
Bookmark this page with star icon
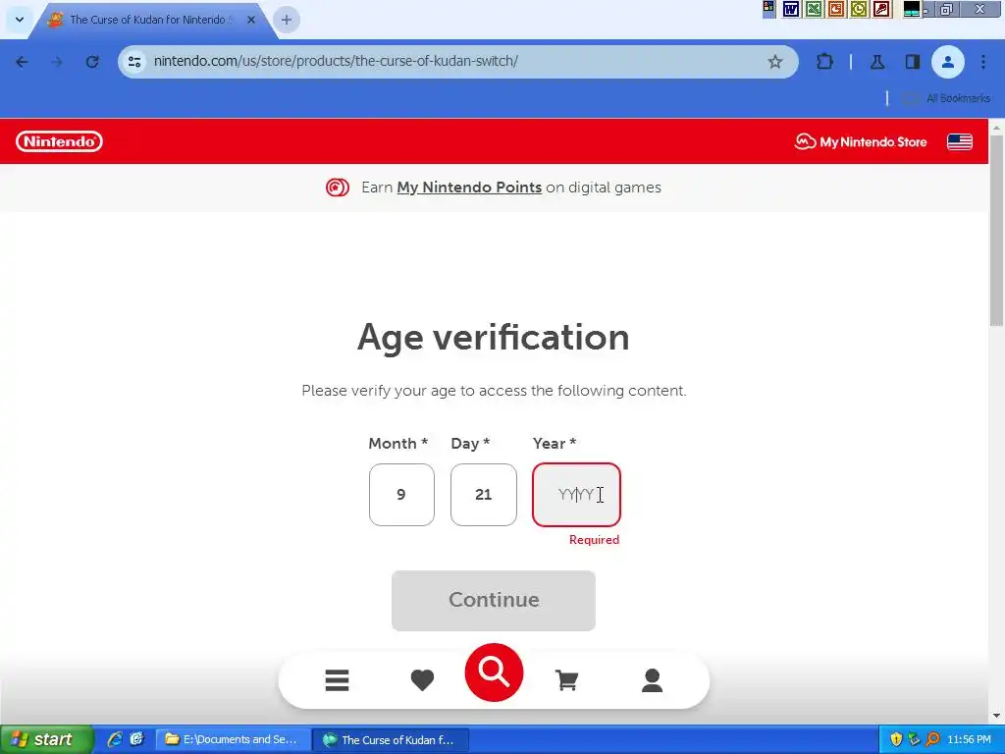(x=775, y=62)
